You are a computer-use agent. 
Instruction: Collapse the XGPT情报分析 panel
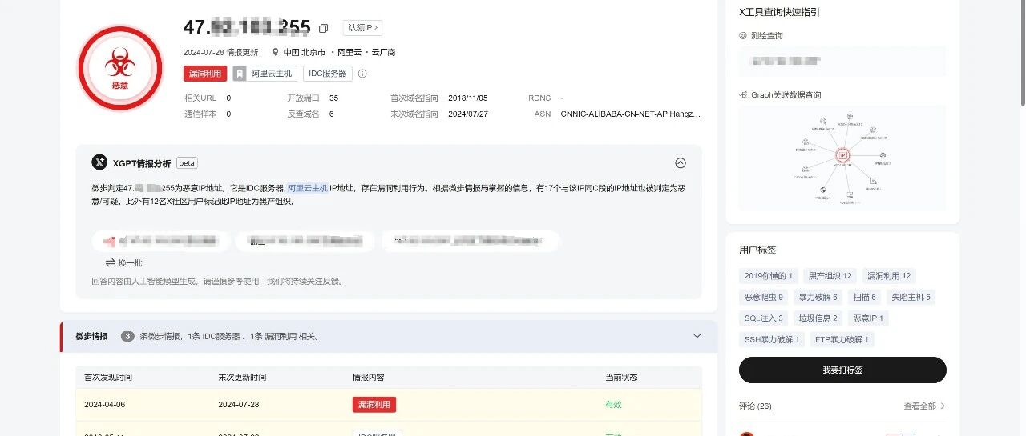coord(681,162)
